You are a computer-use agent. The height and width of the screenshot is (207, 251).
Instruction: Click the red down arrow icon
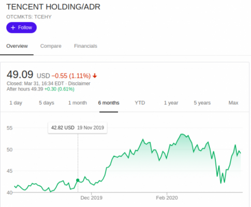coord(95,76)
